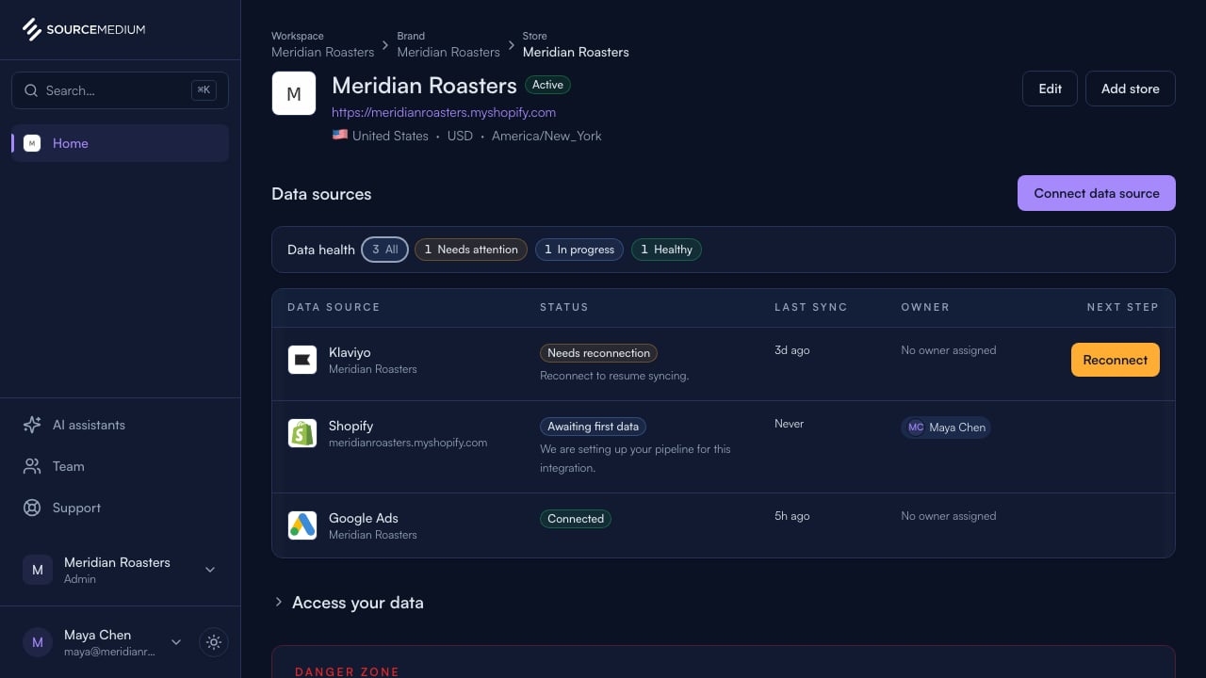
Task: Click 'No owner assigned' in Google Ads row
Action: 949,516
